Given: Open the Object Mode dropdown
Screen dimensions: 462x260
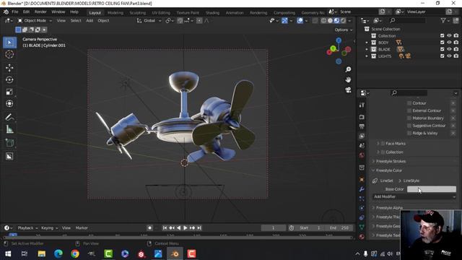Looking at the screenshot, I should (35, 21).
